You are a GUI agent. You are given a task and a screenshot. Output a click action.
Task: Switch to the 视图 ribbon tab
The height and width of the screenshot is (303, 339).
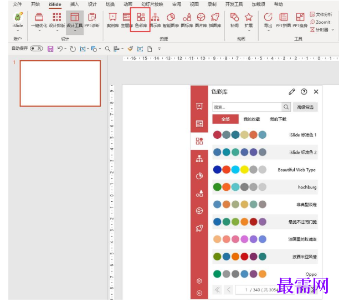tap(194, 4)
